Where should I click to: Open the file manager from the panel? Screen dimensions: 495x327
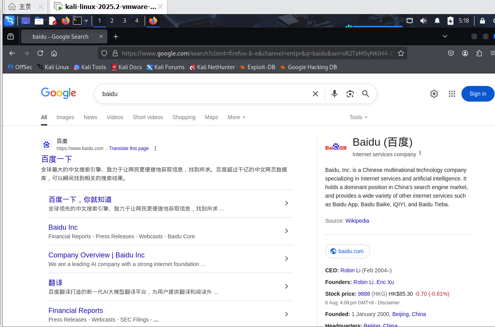(39, 21)
